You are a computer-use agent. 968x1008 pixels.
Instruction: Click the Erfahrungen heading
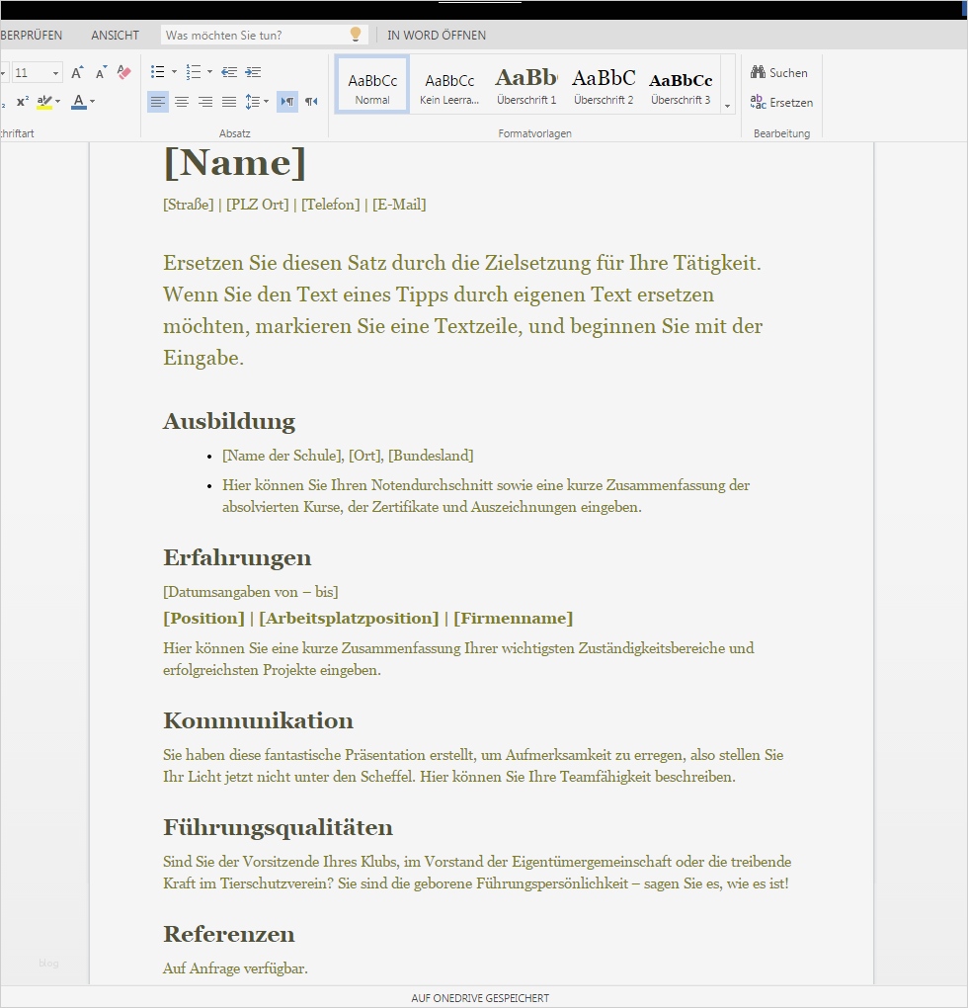coord(237,557)
